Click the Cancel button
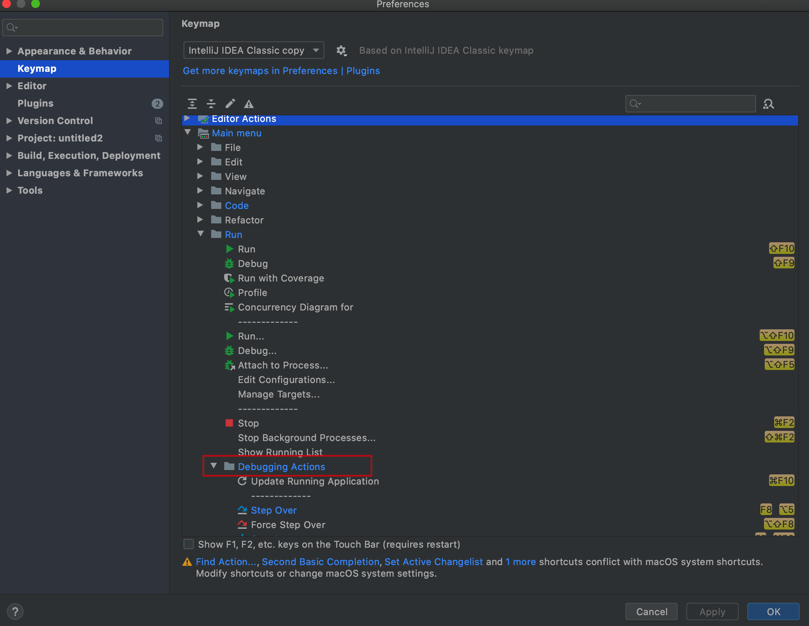Image resolution: width=809 pixels, height=626 pixels. [x=652, y=611]
